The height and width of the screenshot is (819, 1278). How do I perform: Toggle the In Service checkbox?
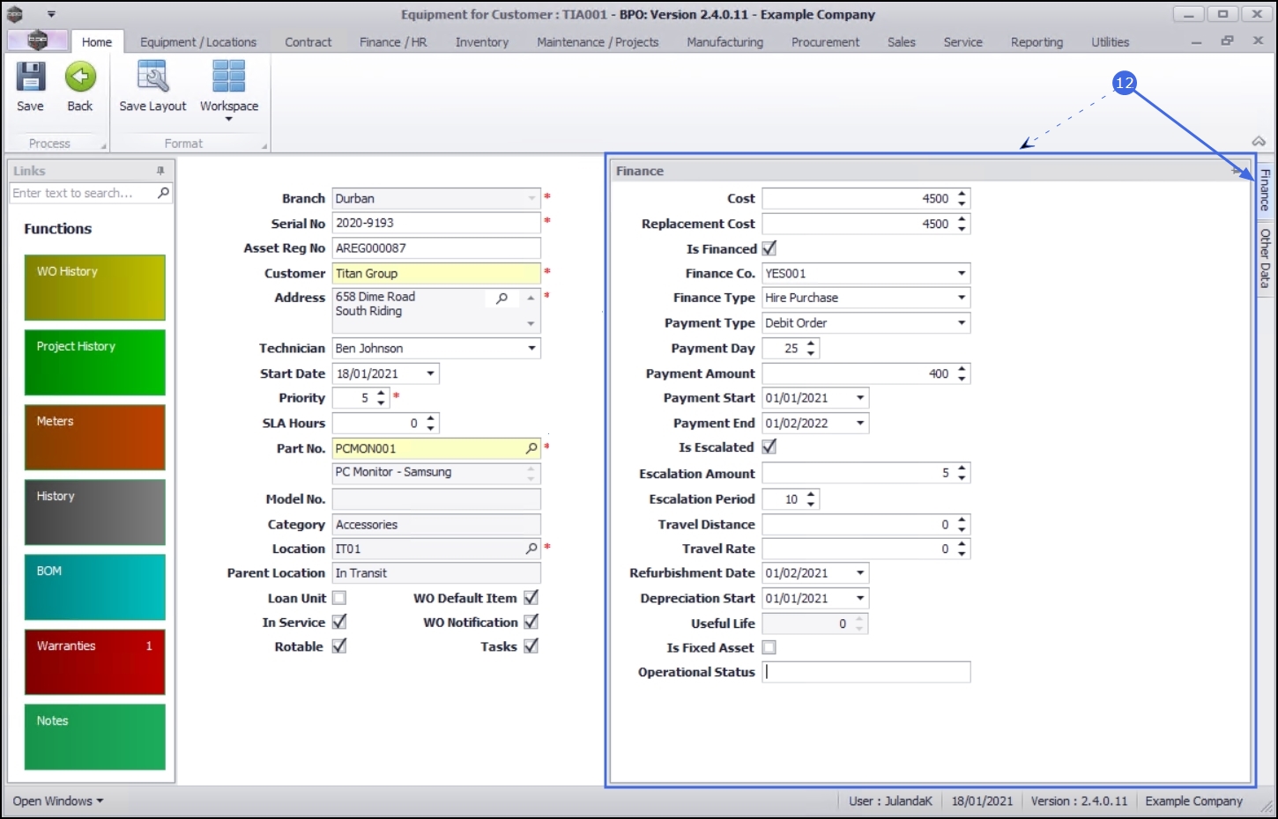click(x=339, y=622)
